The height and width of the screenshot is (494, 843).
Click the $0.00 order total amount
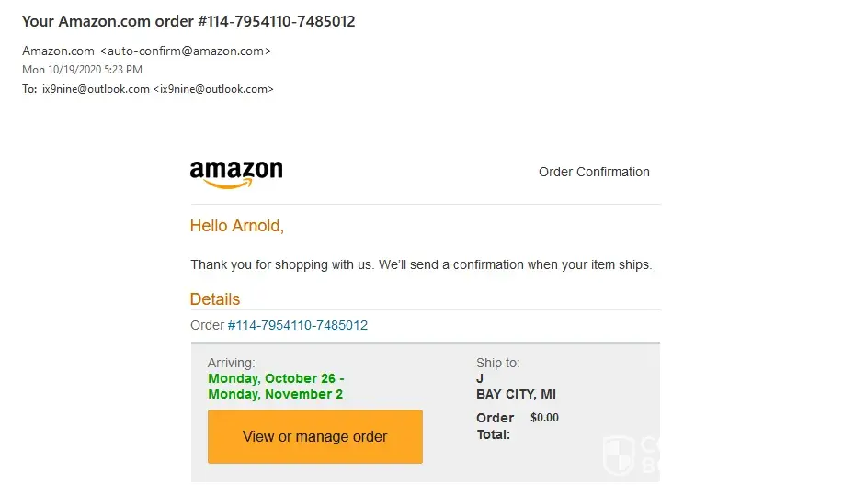[x=544, y=418]
